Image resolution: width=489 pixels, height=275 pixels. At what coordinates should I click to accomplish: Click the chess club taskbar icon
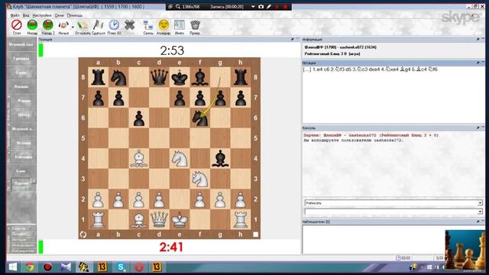(83, 267)
